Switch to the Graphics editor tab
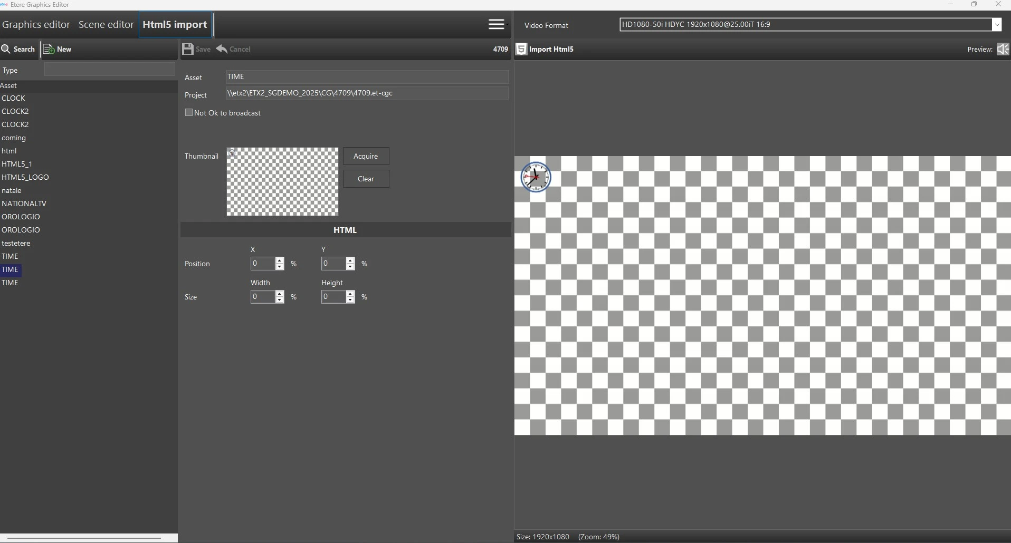This screenshot has width=1011, height=543. click(36, 25)
